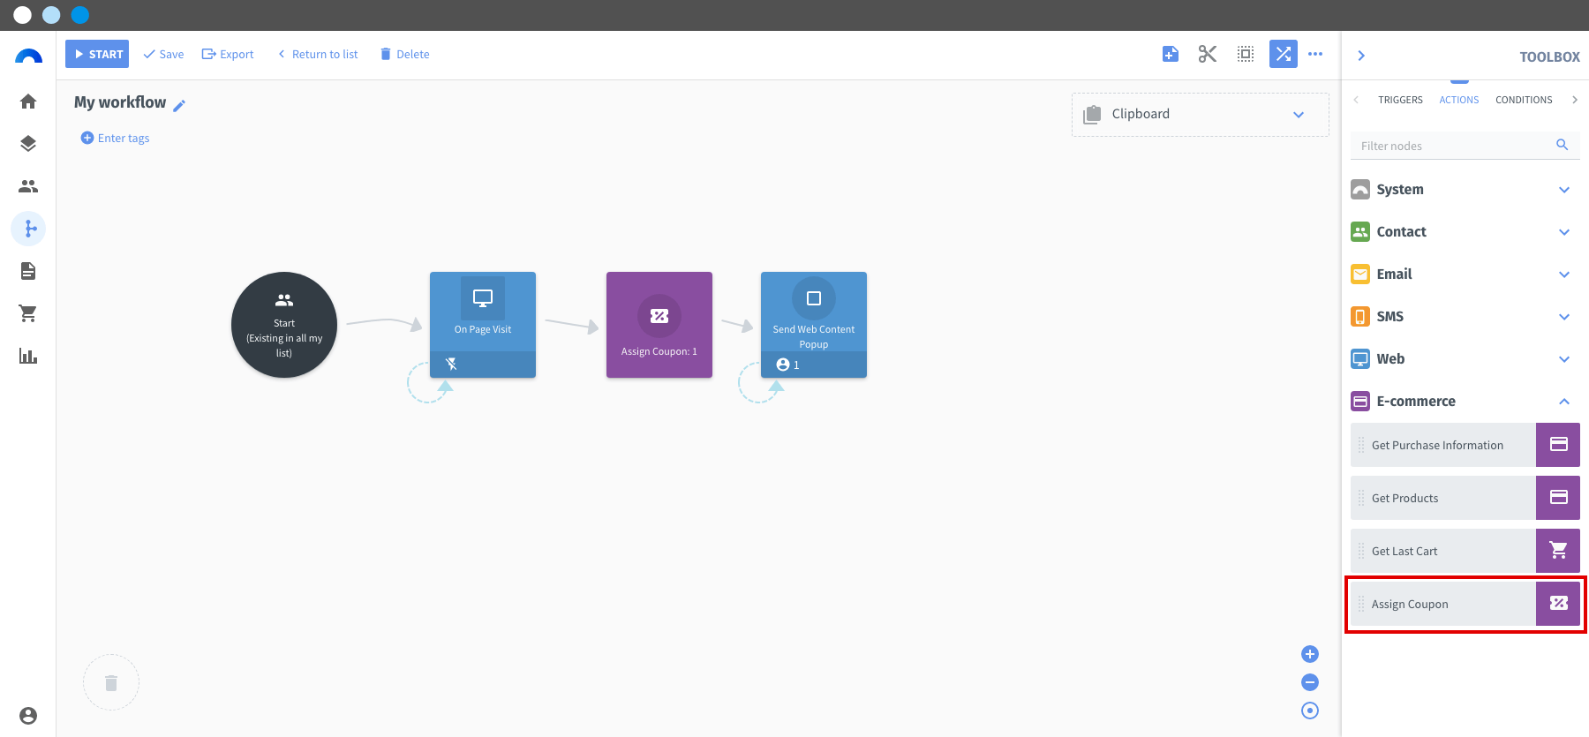Click Return to list link
Image resolution: width=1589 pixels, height=737 pixels.
[x=318, y=54]
